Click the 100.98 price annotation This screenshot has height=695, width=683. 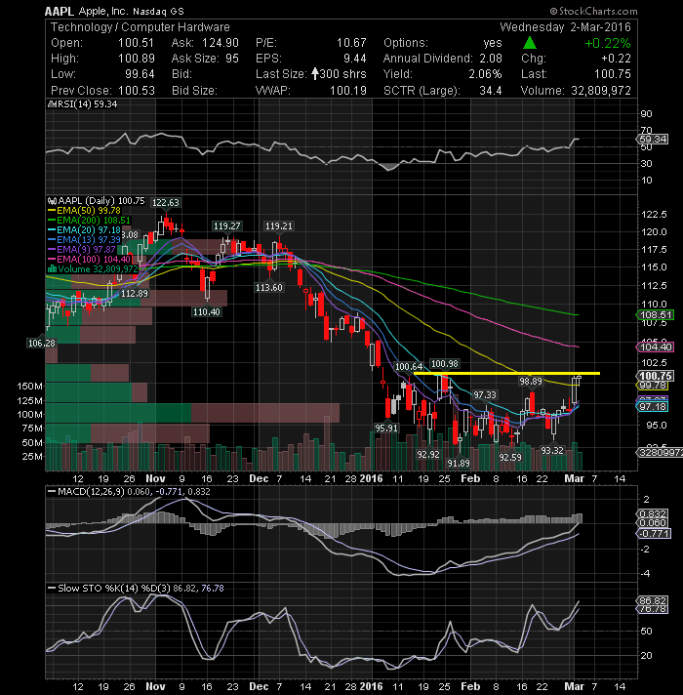click(x=445, y=364)
